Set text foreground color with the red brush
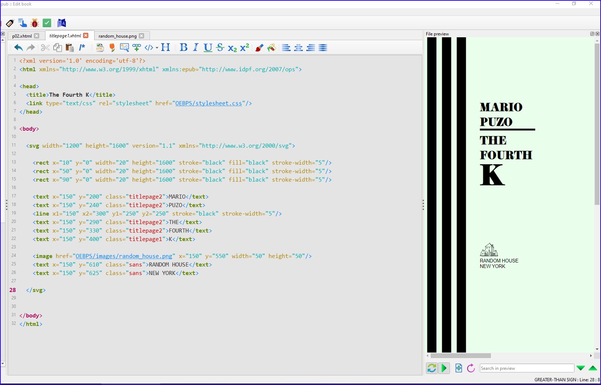This screenshot has width=601, height=385. [x=259, y=48]
